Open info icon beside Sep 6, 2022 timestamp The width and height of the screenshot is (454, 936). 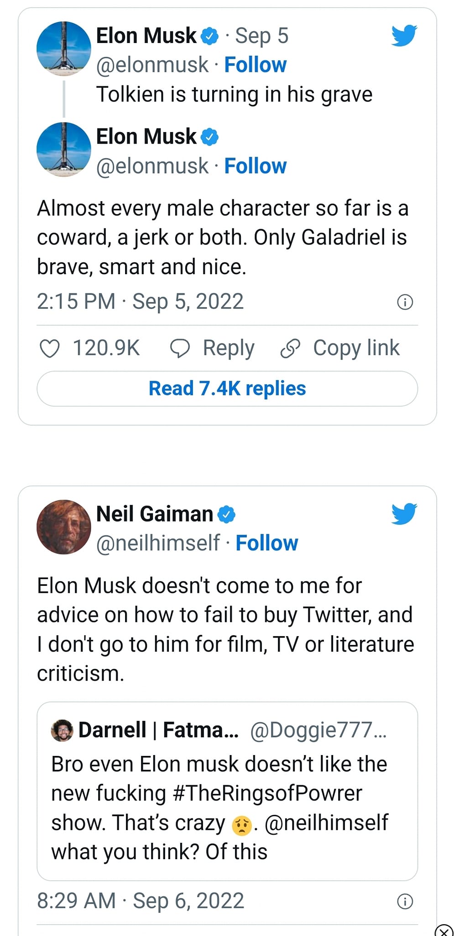(405, 901)
